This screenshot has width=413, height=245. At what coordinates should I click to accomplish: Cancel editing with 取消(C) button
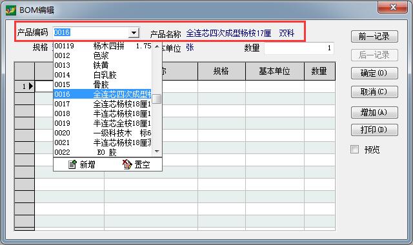[x=374, y=92]
